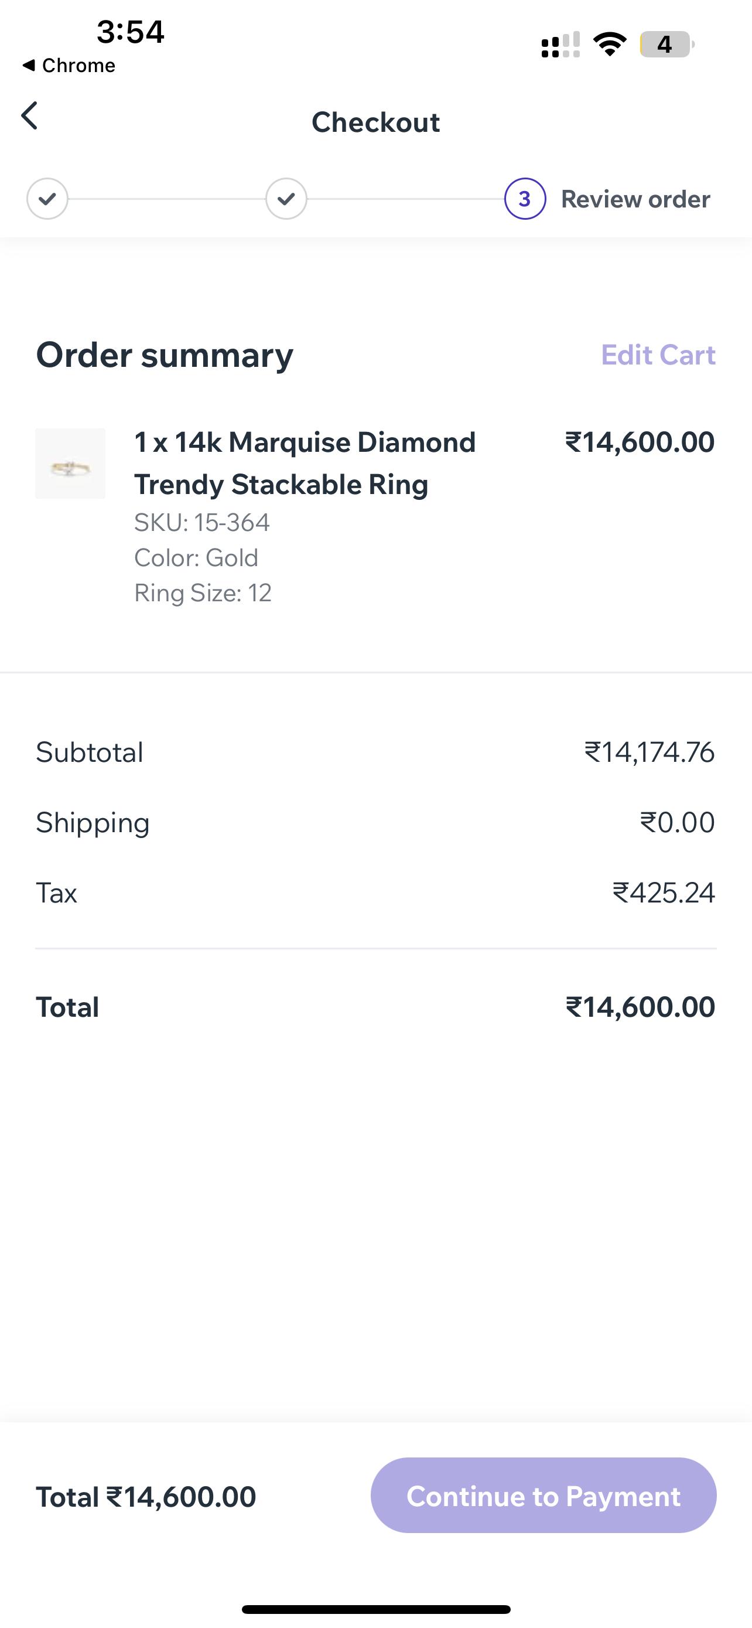The width and height of the screenshot is (752, 1628).
Task: Tap the Subtotal value ₹14,174.76
Action: coord(649,752)
